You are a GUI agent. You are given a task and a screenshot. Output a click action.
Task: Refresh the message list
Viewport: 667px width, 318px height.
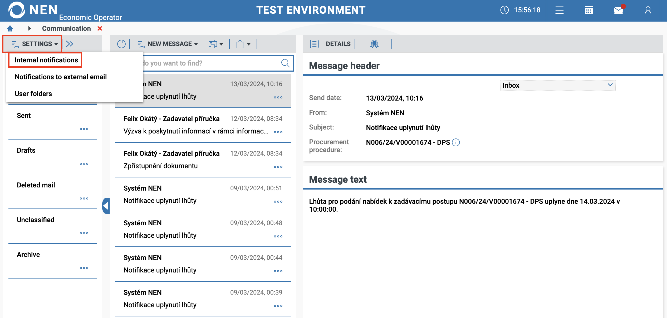[x=121, y=44]
